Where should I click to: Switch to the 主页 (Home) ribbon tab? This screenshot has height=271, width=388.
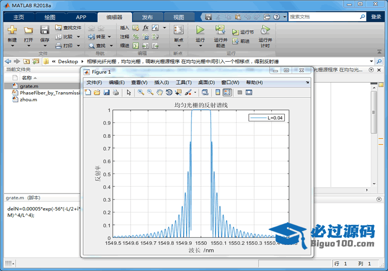point(18,17)
